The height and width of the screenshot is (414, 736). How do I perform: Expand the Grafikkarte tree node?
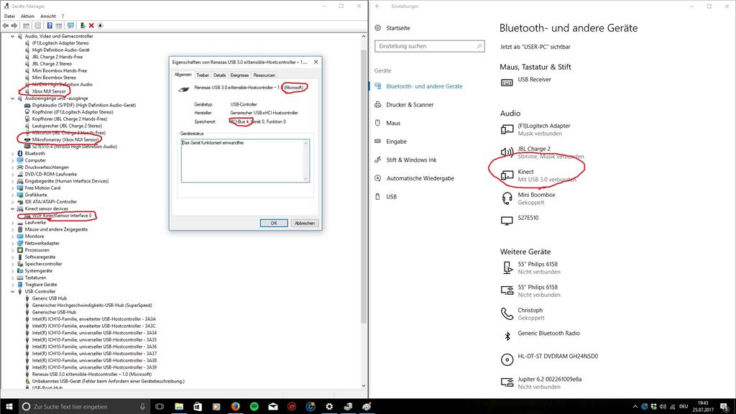13,195
